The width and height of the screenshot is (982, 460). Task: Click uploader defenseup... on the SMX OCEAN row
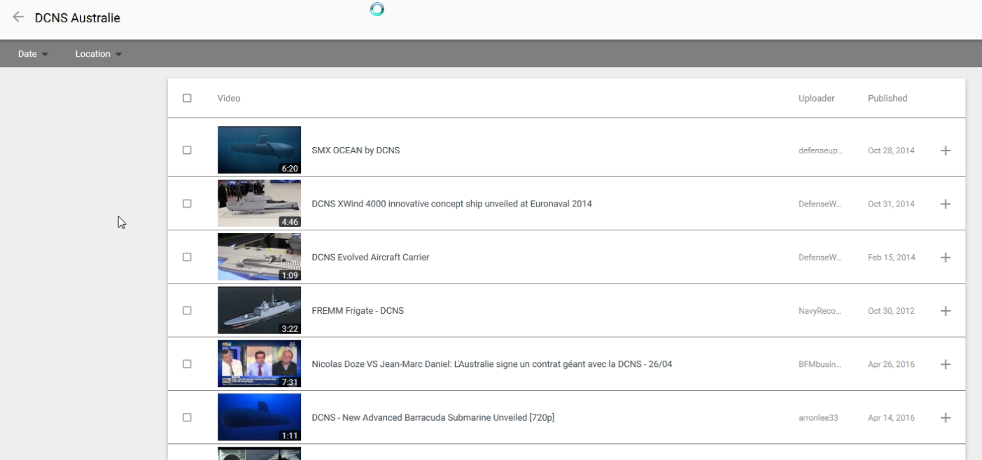coord(820,151)
